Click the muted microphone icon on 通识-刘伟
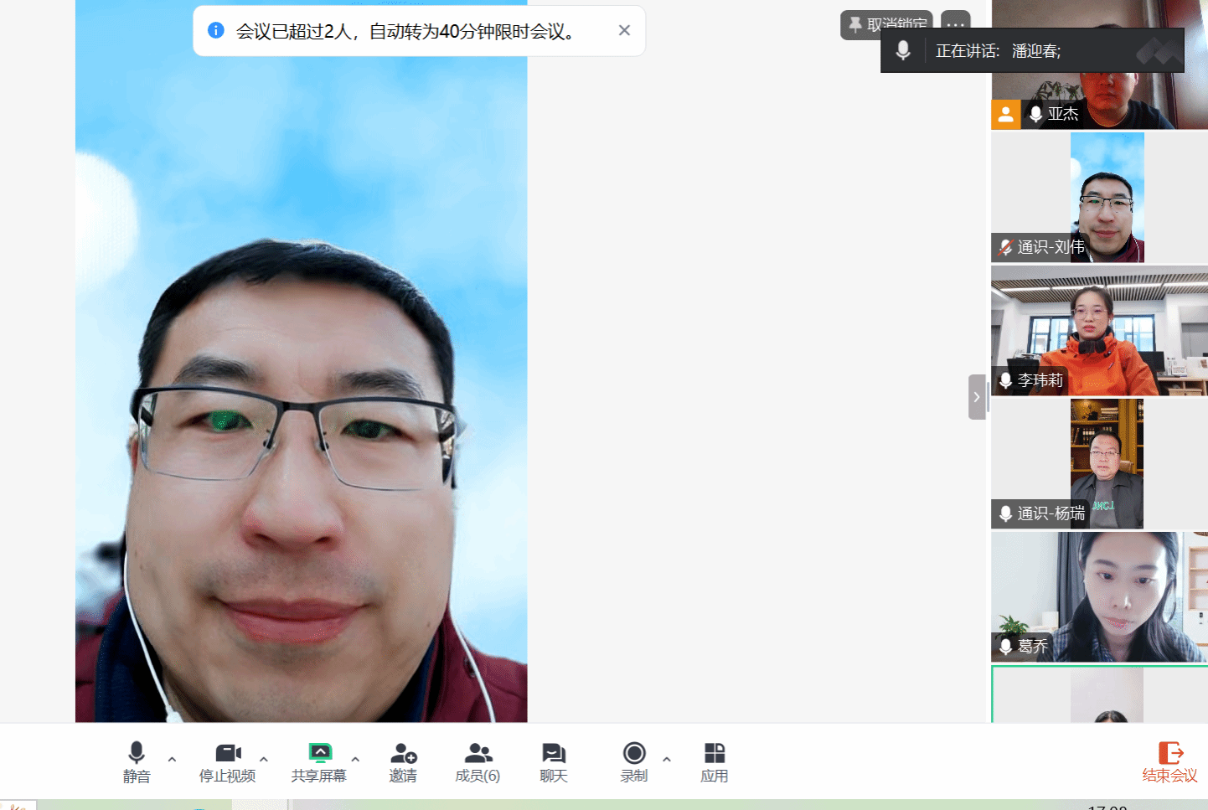 click(x=1006, y=247)
